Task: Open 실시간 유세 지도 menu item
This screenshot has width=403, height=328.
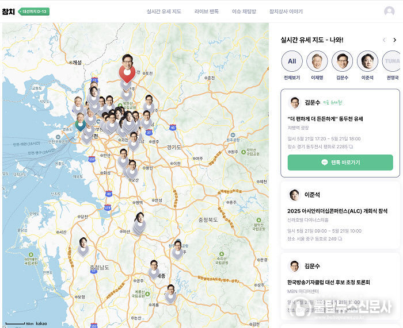Action: tap(164, 11)
